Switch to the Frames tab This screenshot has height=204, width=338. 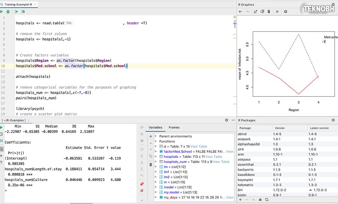(174, 128)
